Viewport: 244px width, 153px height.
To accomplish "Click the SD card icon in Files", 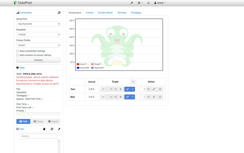I will pyautogui.click(x=44, y=129).
